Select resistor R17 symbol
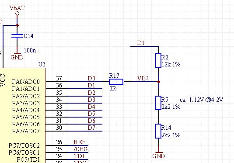Viewport: 234px width, 163px height. point(116,82)
